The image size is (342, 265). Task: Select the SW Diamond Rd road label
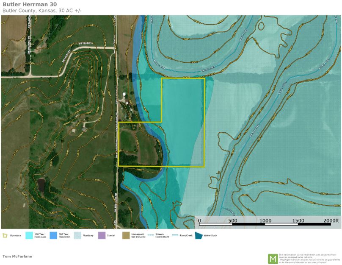tap(29, 45)
